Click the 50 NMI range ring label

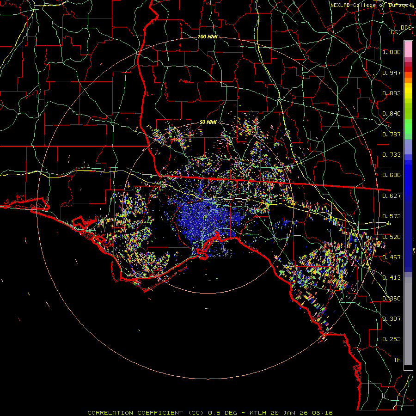(x=208, y=122)
